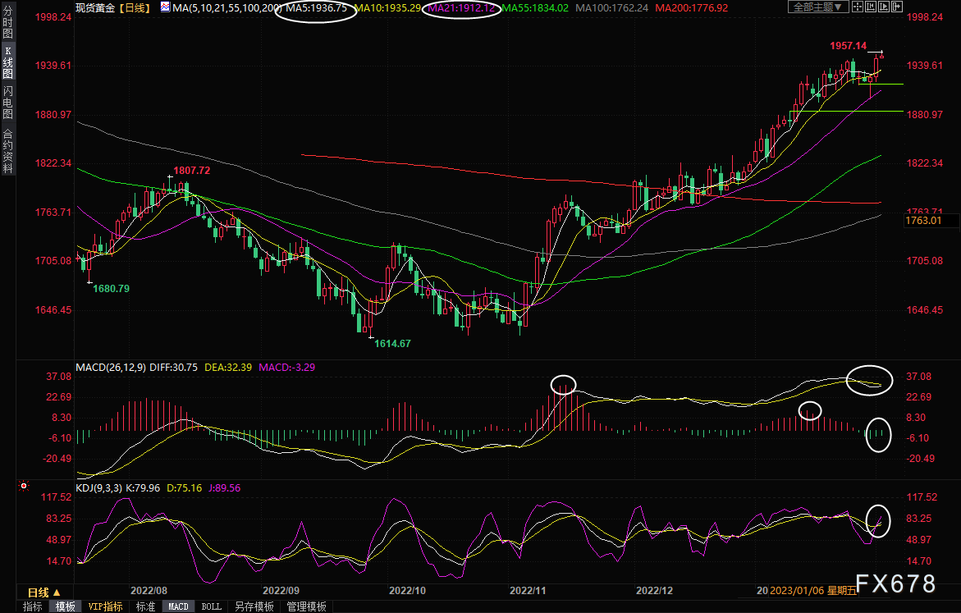Open the VIP指标 tab

pyautogui.click(x=105, y=606)
